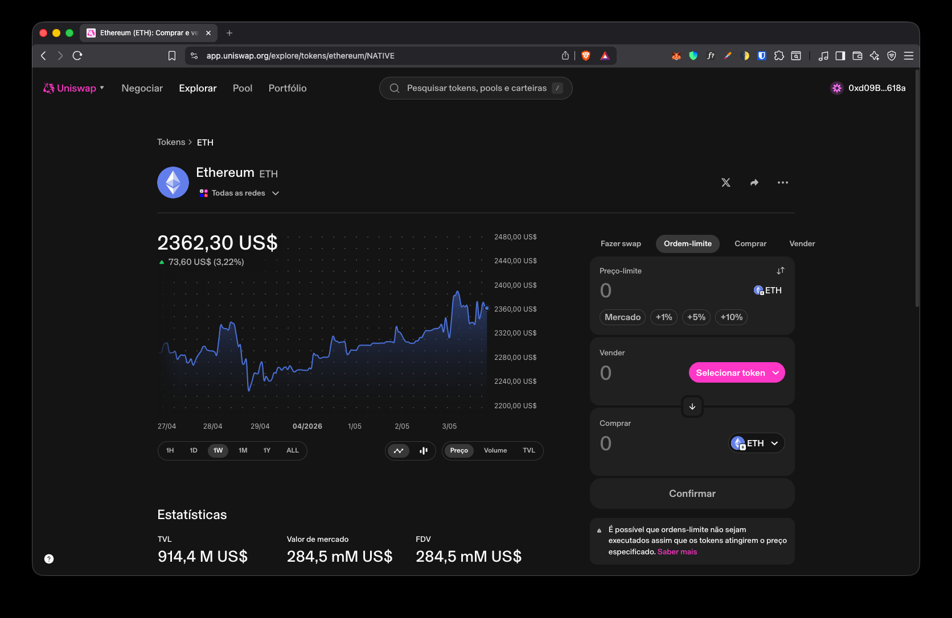Open the Saber mais link
The width and height of the screenshot is (952, 618).
(677, 552)
